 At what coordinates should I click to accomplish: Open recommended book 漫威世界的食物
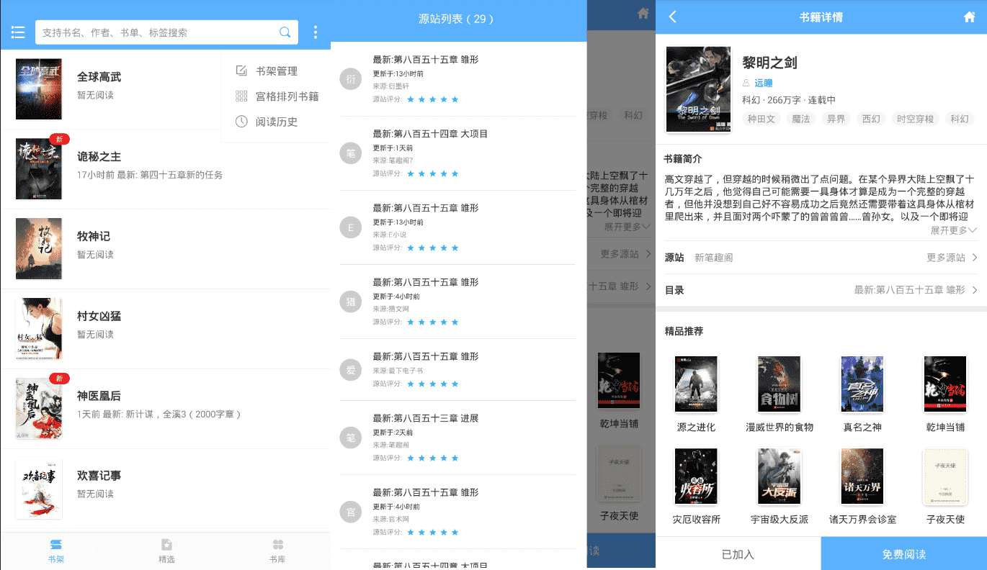click(780, 384)
